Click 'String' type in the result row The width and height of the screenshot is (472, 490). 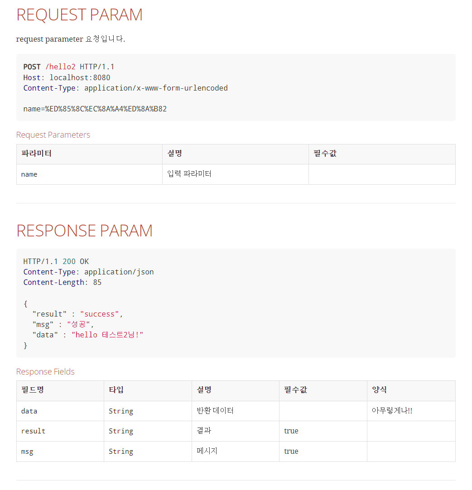coord(121,431)
